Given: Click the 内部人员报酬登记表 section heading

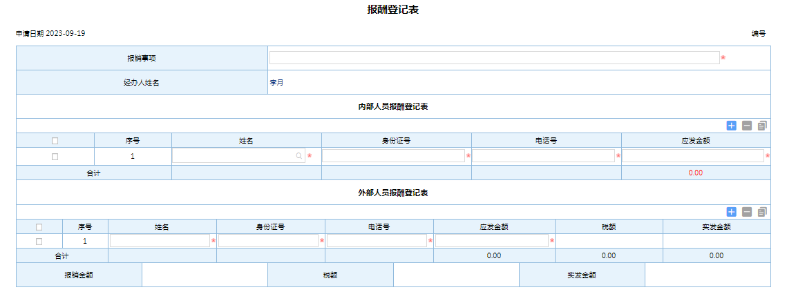Looking at the screenshot, I should [x=393, y=106].
